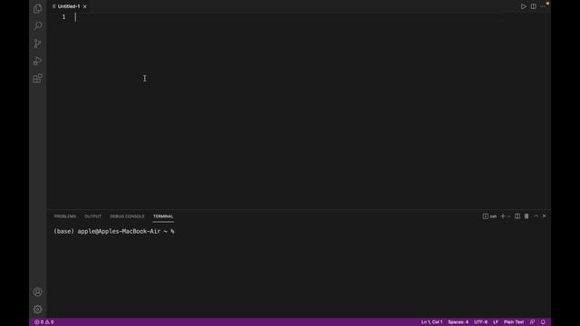Open notifications bell in status bar
This screenshot has height=326, width=580.
pos(543,322)
